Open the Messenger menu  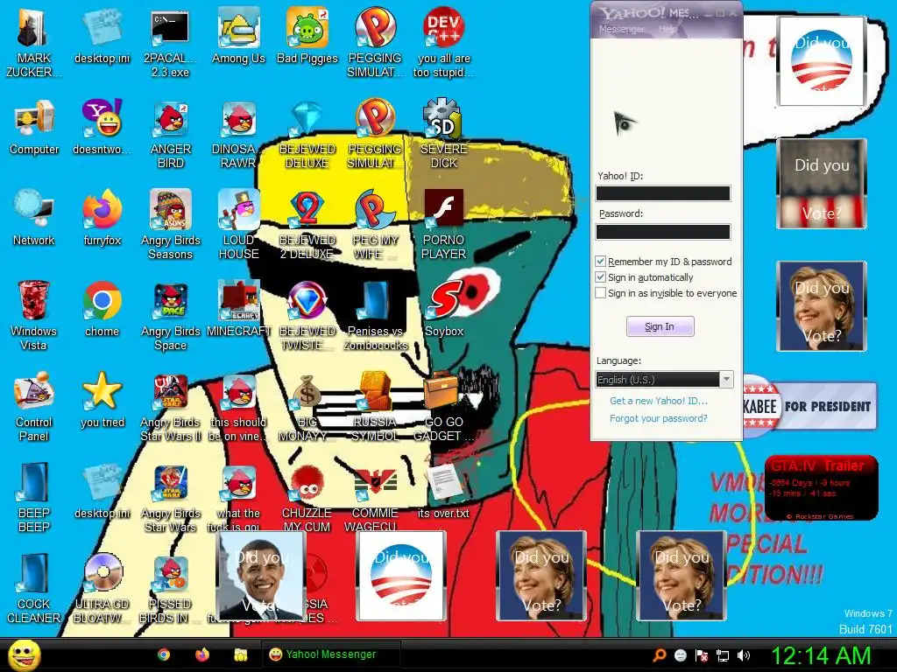click(621, 29)
